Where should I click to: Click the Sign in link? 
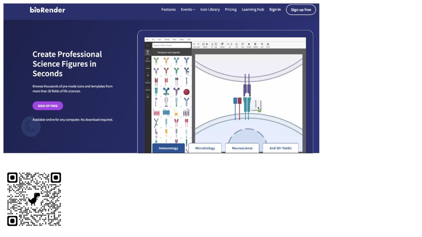pos(275,9)
